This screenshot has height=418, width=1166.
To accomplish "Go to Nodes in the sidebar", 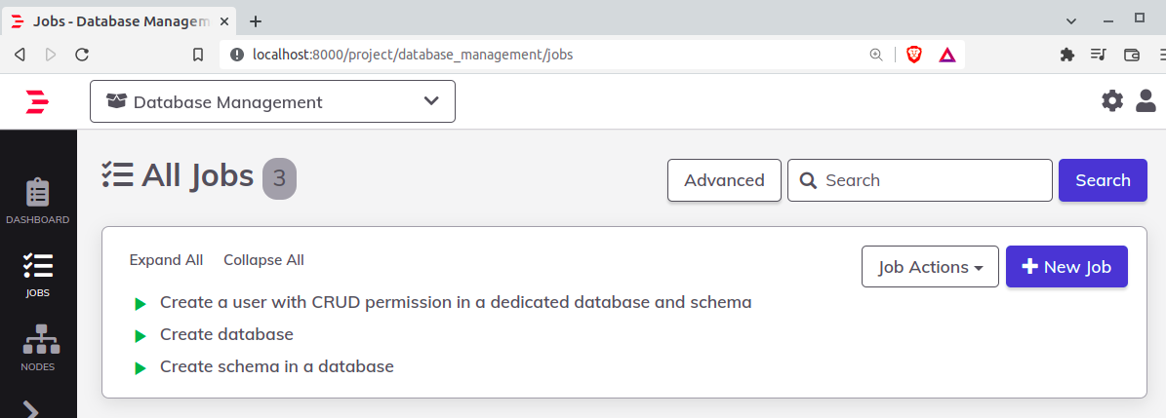I will 38,349.
